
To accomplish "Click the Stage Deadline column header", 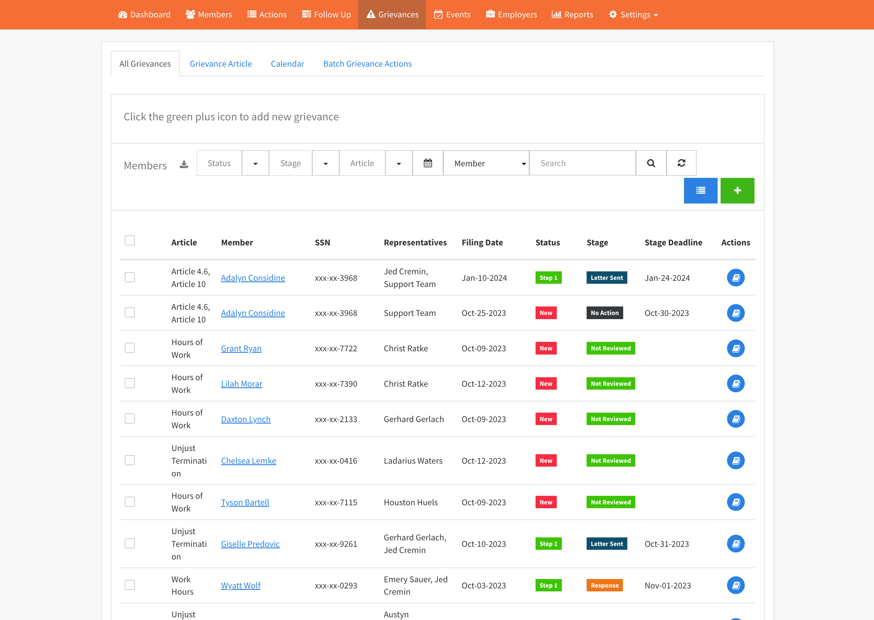I will pos(673,242).
